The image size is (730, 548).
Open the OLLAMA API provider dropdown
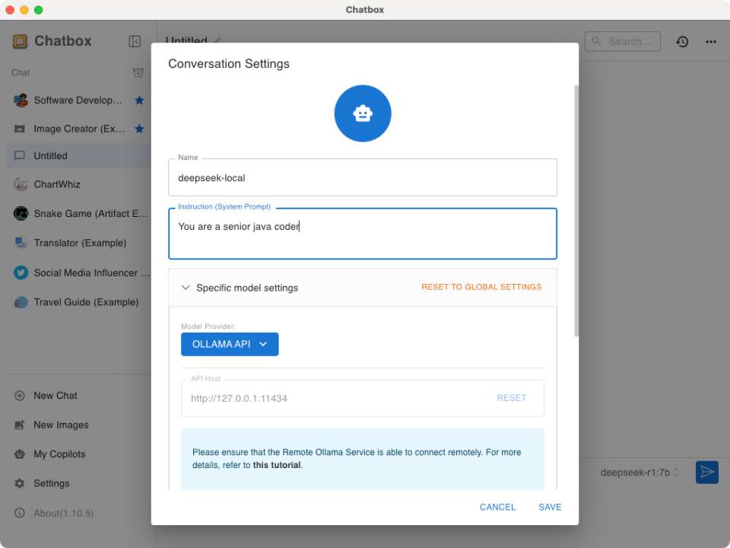(230, 344)
